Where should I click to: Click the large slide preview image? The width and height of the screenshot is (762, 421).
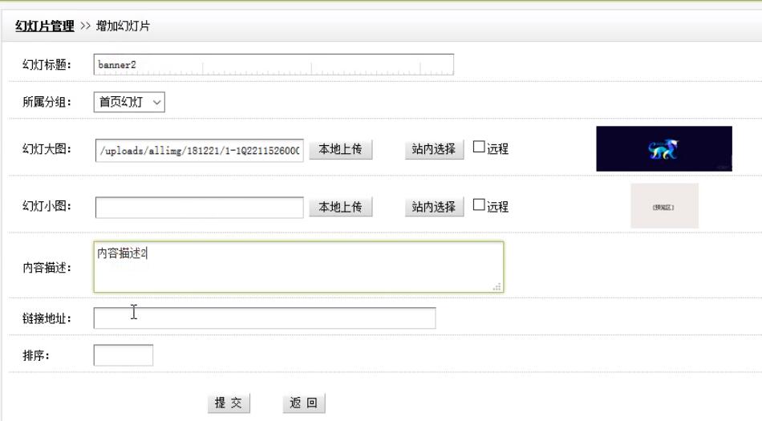663,148
